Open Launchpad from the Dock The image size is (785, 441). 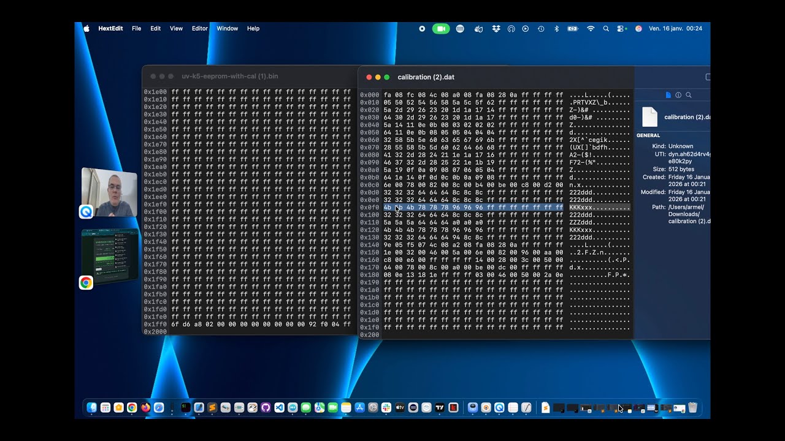coord(105,407)
